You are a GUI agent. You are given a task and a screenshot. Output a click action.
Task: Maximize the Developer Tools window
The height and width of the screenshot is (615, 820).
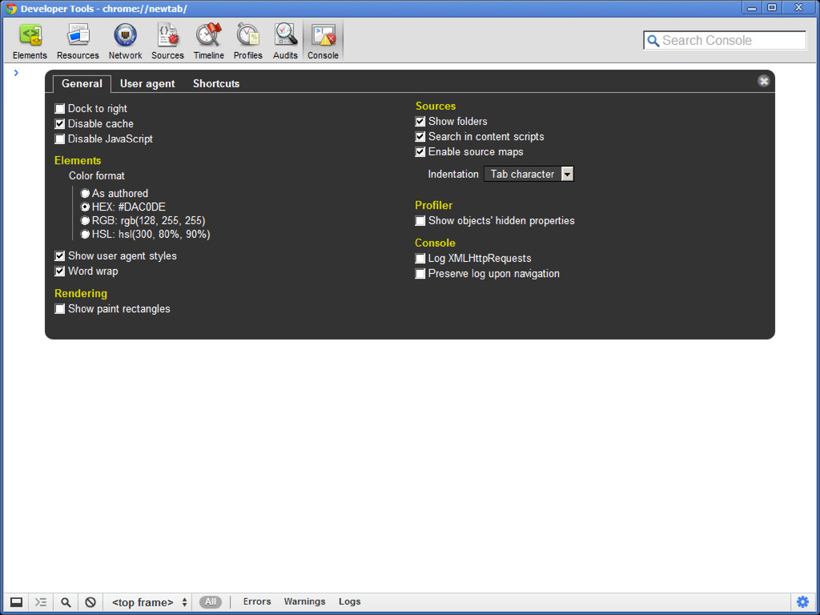[x=772, y=8]
